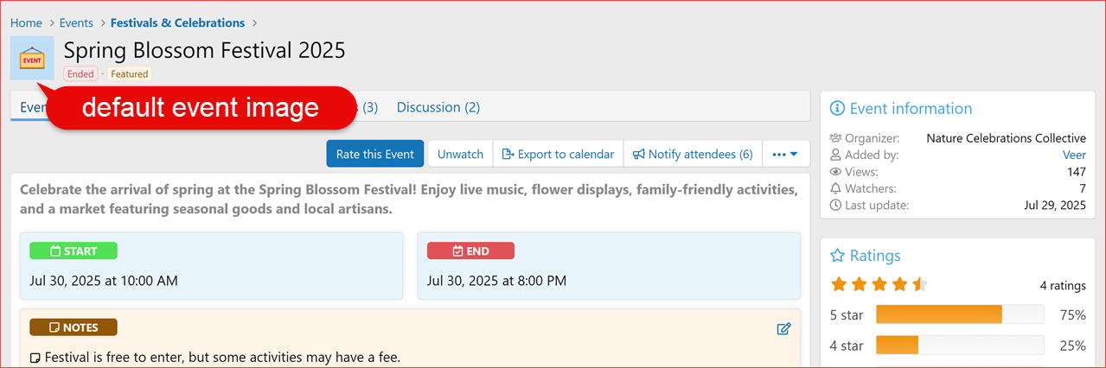This screenshot has height=368, width=1106.
Task: Open the three-dots more options dropdown
Action: [785, 155]
